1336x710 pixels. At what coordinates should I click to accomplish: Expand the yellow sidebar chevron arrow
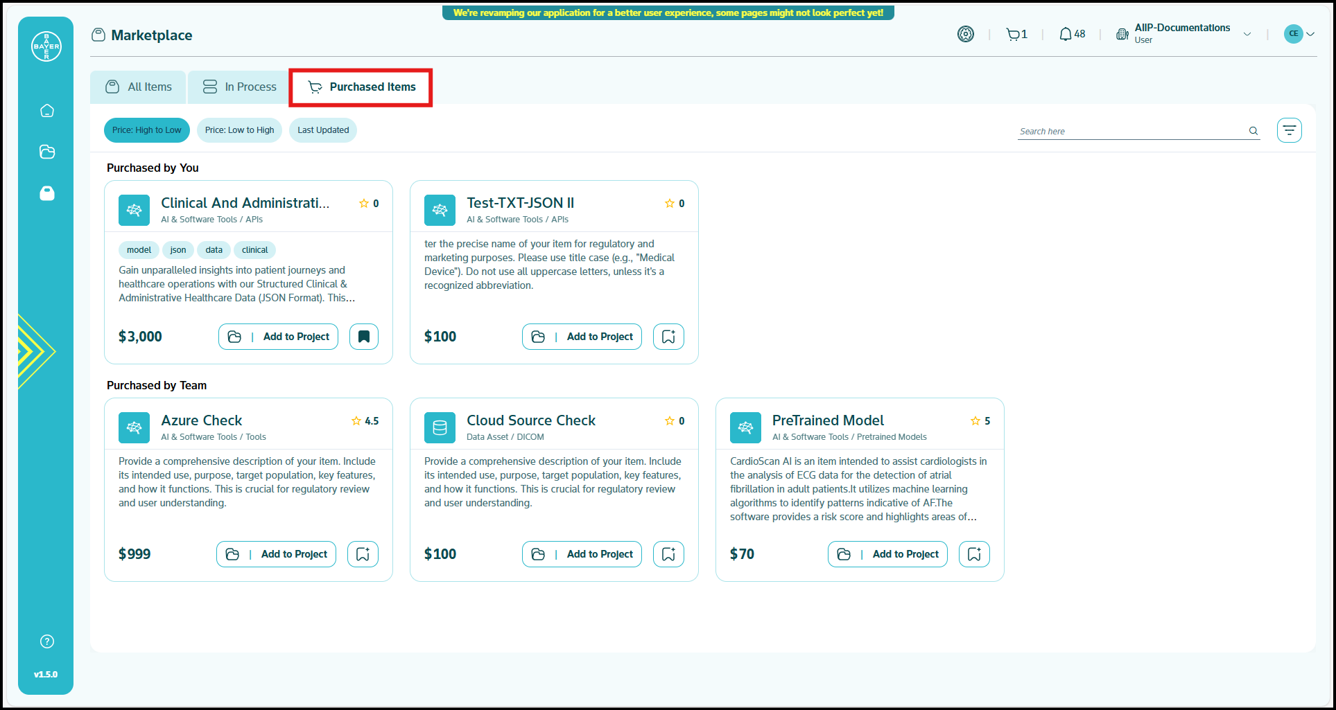(35, 351)
